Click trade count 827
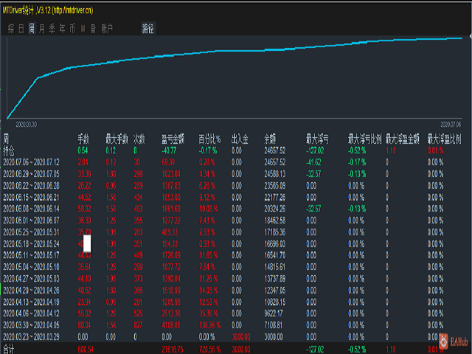The width and height of the screenshot is (472, 354). point(139,325)
